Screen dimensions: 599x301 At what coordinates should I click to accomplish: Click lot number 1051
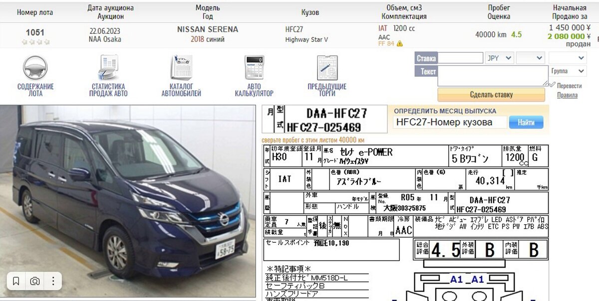(x=35, y=32)
